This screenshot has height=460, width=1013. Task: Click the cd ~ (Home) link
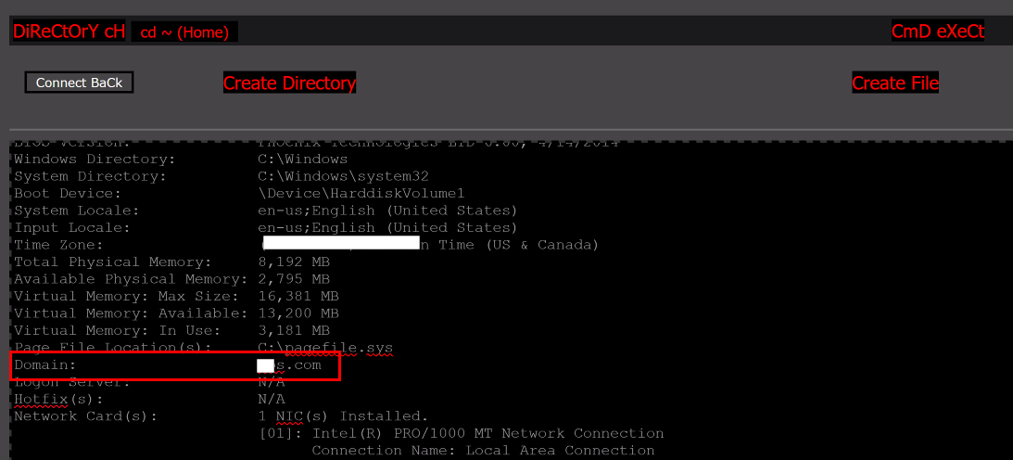(184, 32)
